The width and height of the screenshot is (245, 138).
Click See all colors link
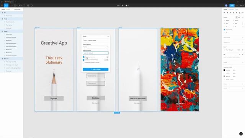230,79
